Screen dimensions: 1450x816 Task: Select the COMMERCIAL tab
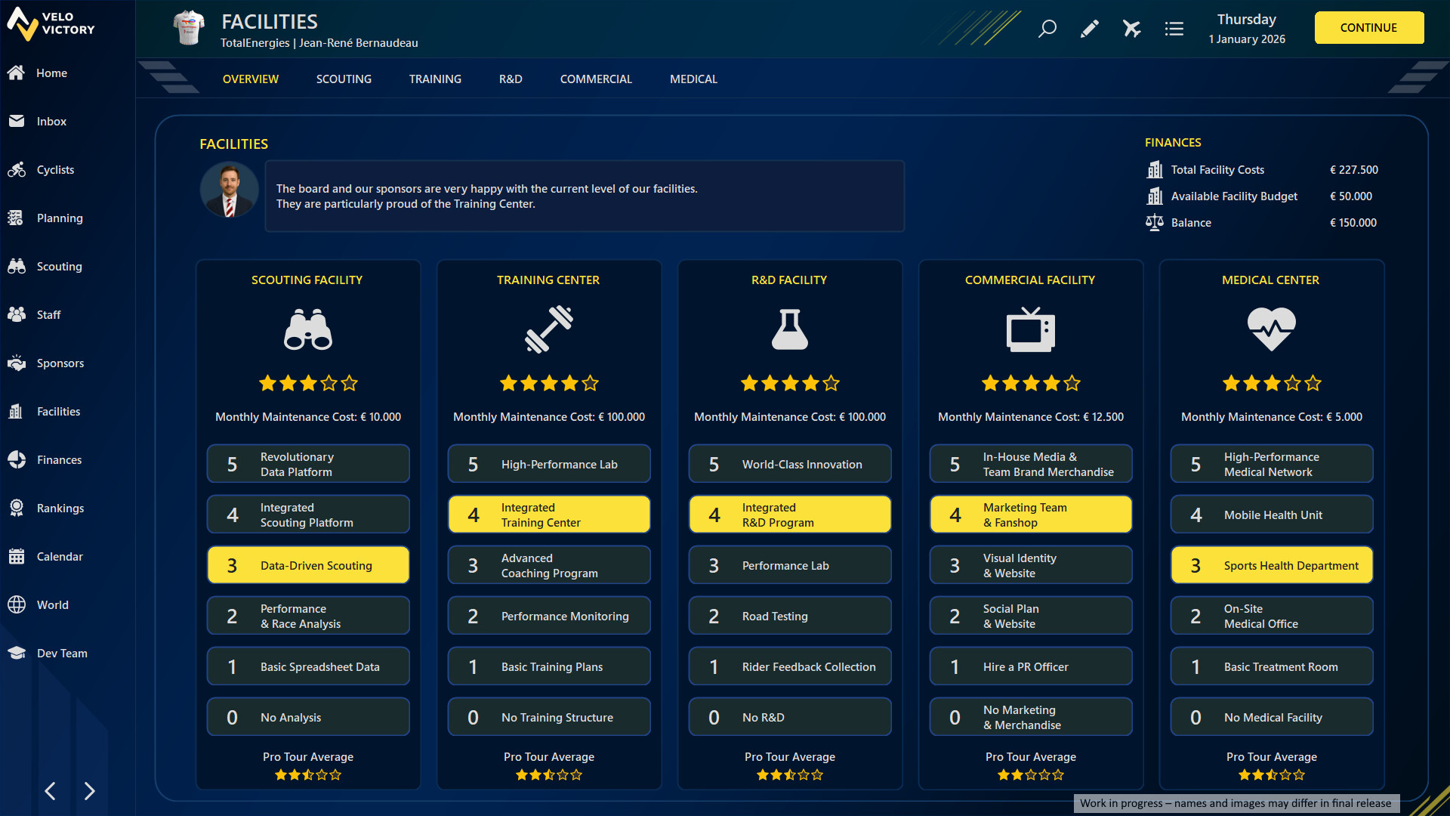(596, 79)
